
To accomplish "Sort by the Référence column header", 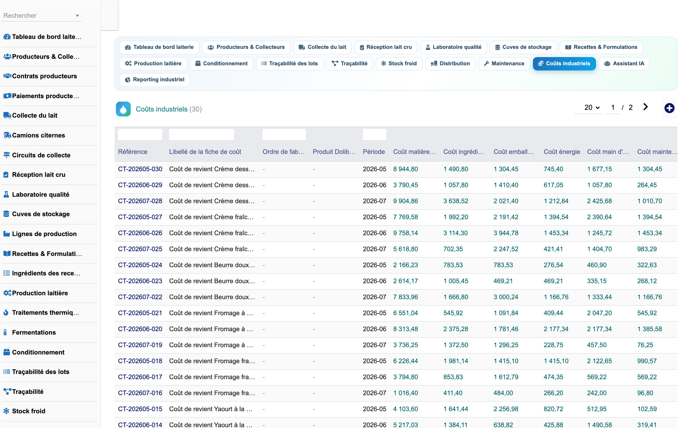I will pos(133,152).
